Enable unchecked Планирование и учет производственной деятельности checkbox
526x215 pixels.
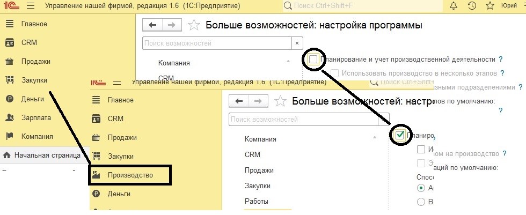313,60
